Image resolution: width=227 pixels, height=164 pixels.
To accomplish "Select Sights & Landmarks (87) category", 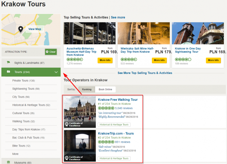I will tap(31, 63).
